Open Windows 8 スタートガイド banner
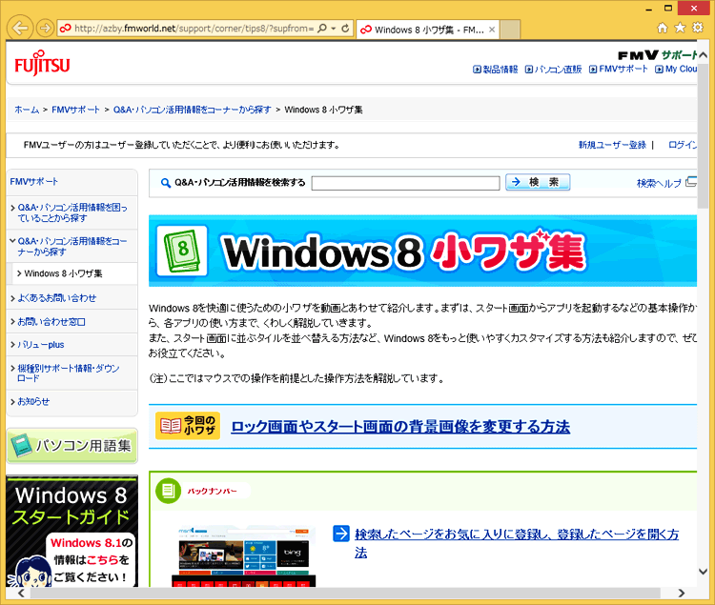 [72, 532]
